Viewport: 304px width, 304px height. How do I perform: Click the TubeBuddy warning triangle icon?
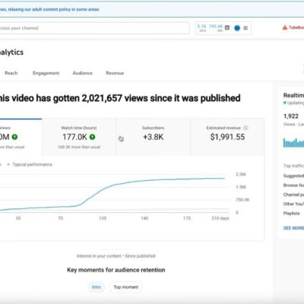[285, 27]
